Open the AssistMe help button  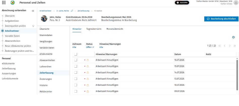point(182,2)
